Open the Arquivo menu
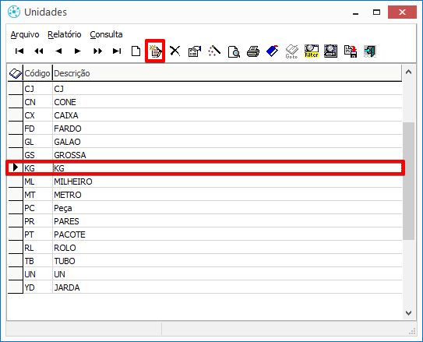Screen dimensions: 423x342 pyautogui.click(x=25, y=34)
